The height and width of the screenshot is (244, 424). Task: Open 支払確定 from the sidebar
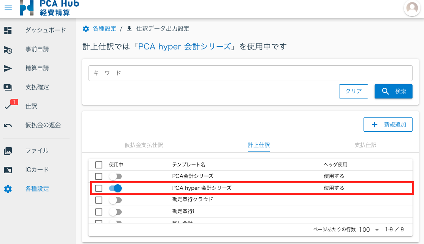(37, 87)
